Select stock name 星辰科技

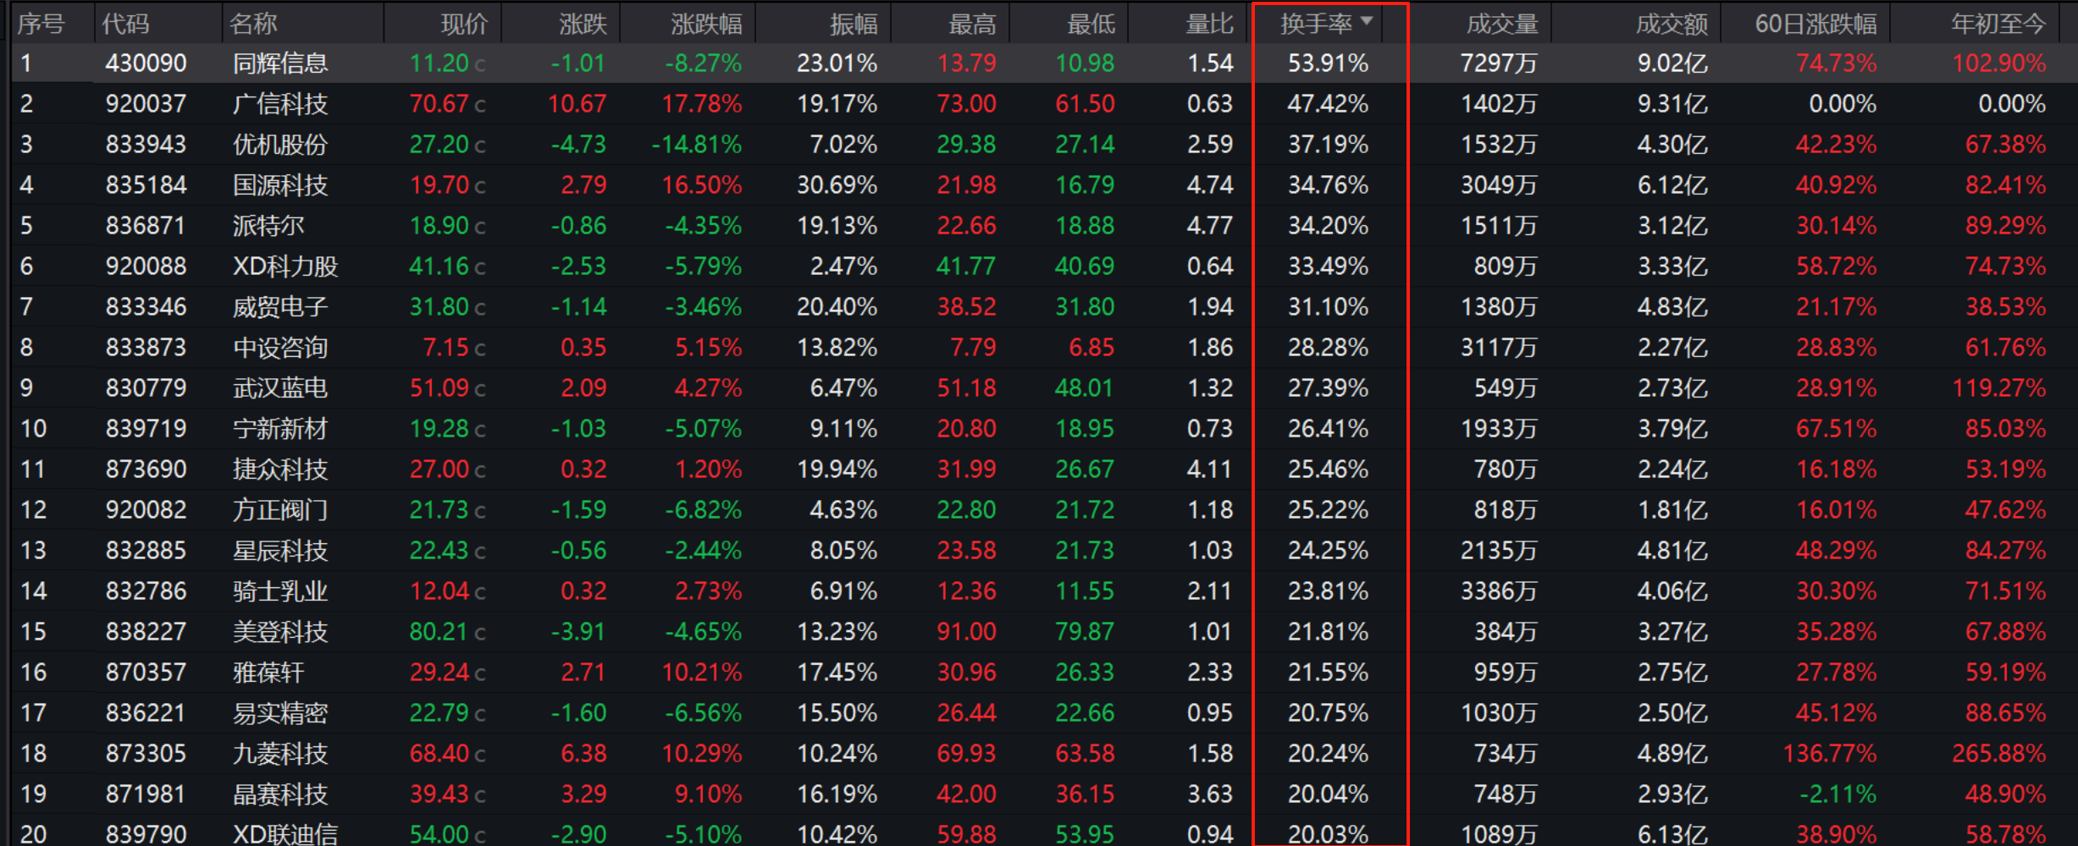280,551
